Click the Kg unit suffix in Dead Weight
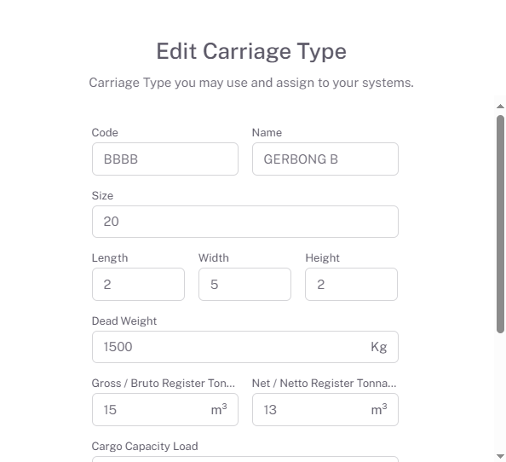This screenshot has width=506, height=462. (378, 347)
